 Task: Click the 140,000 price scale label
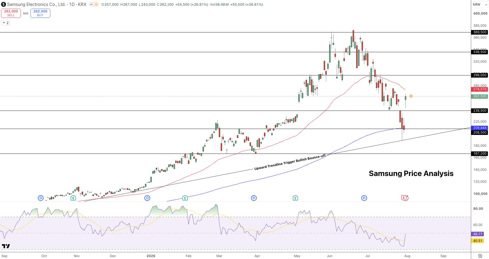pos(480,170)
